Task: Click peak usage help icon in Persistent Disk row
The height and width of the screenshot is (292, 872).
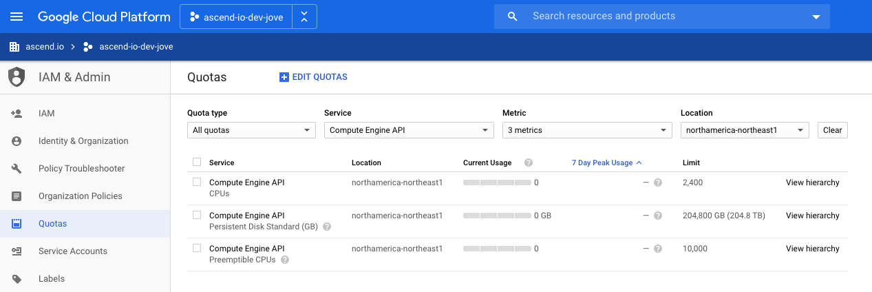Action: [658, 216]
